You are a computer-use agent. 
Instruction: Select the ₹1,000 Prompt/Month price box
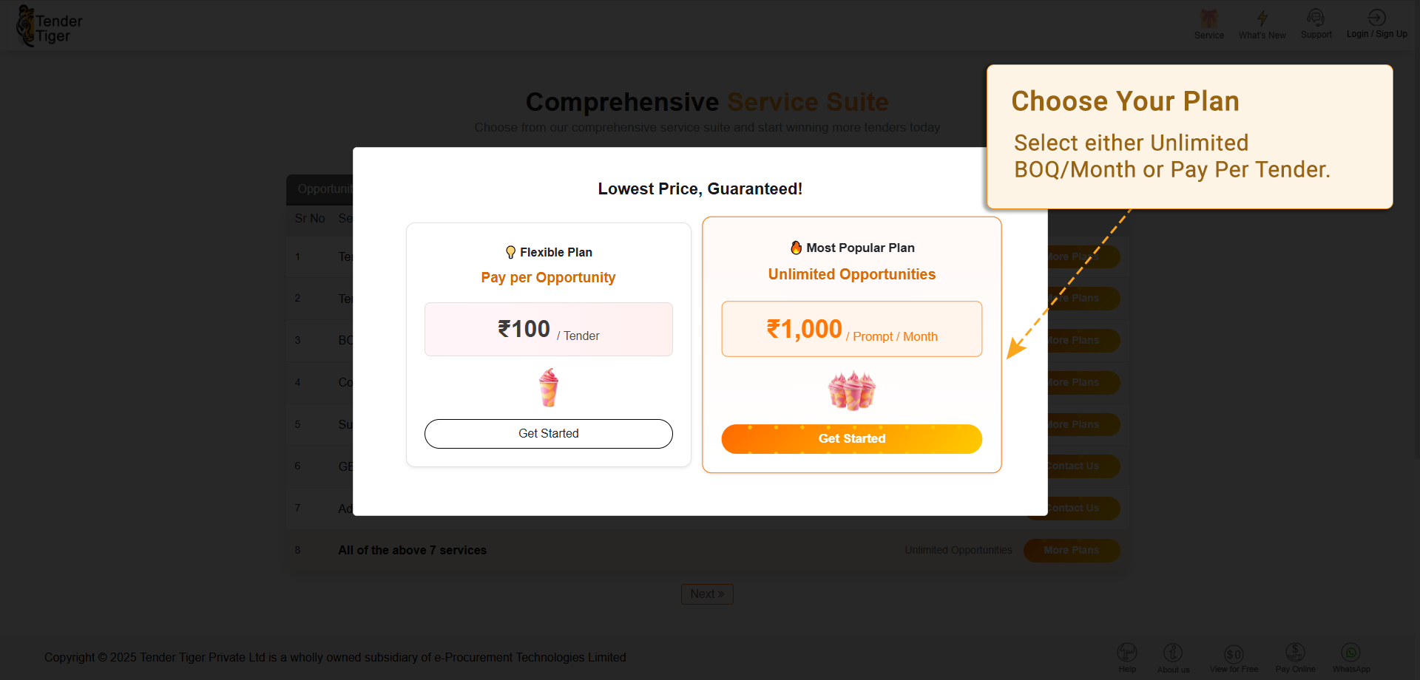click(x=851, y=329)
